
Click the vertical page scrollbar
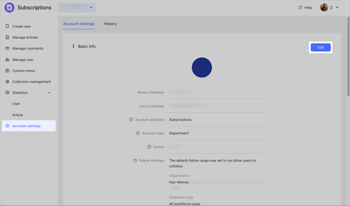pos(348,56)
